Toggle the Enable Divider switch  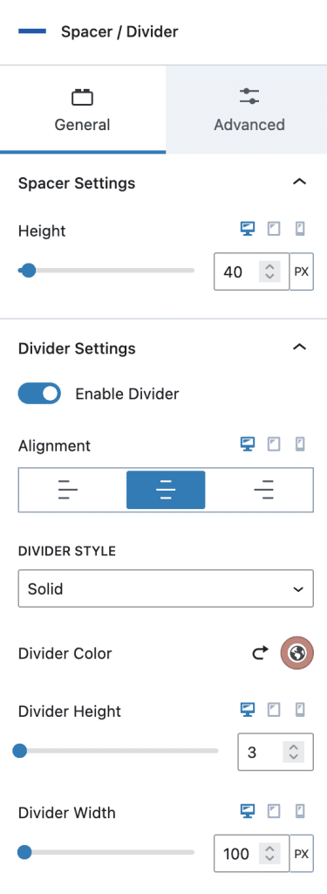coord(40,394)
